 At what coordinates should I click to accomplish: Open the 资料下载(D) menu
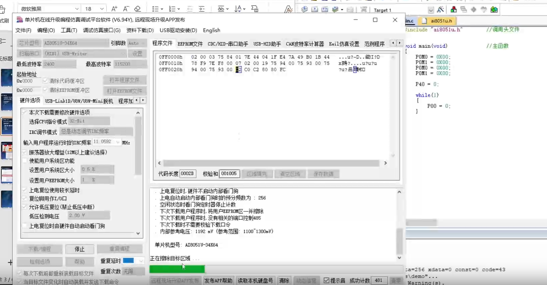click(x=140, y=30)
